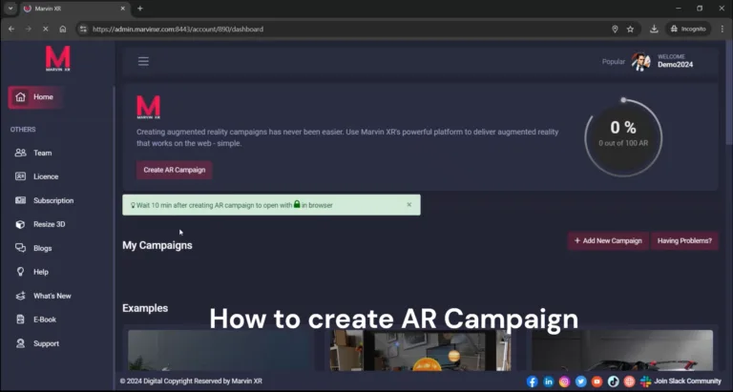Screen dimensions: 733x392
Task: Click the browser address bar
Action: (346, 29)
